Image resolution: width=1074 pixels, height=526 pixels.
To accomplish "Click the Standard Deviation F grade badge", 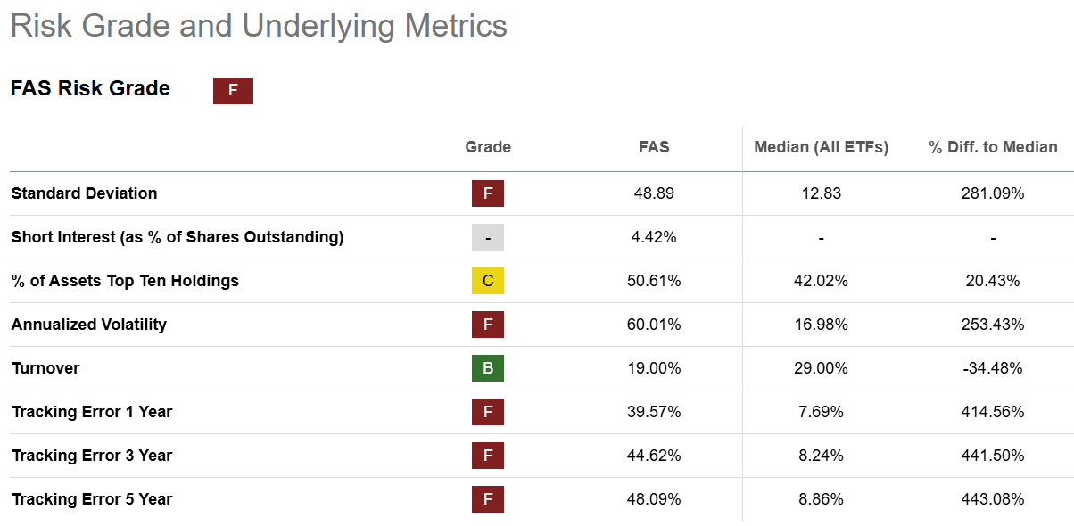I will pos(488,193).
